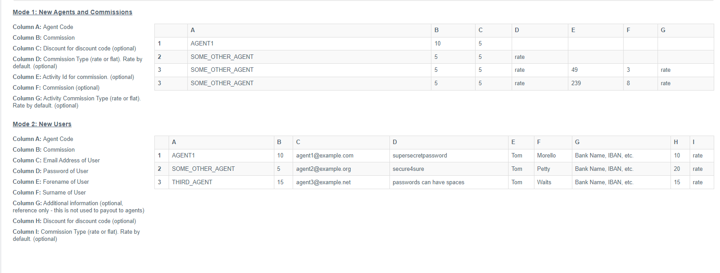Select 'Column F: Surname of User' line
The width and height of the screenshot is (720, 273).
click(49, 192)
